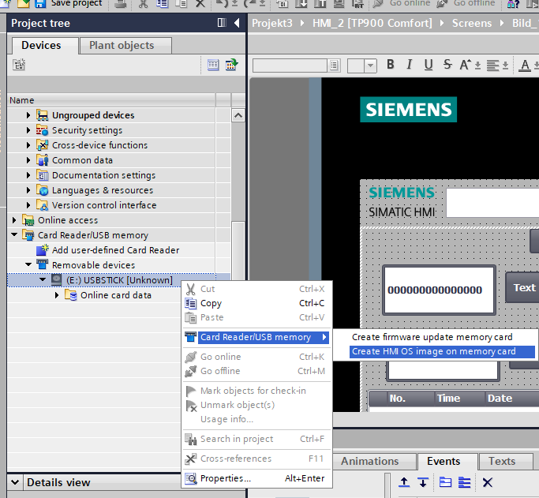This screenshot has height=498, width=539.
Task: Click move up arrow in Events panel
Action: (x=403, y=482)
